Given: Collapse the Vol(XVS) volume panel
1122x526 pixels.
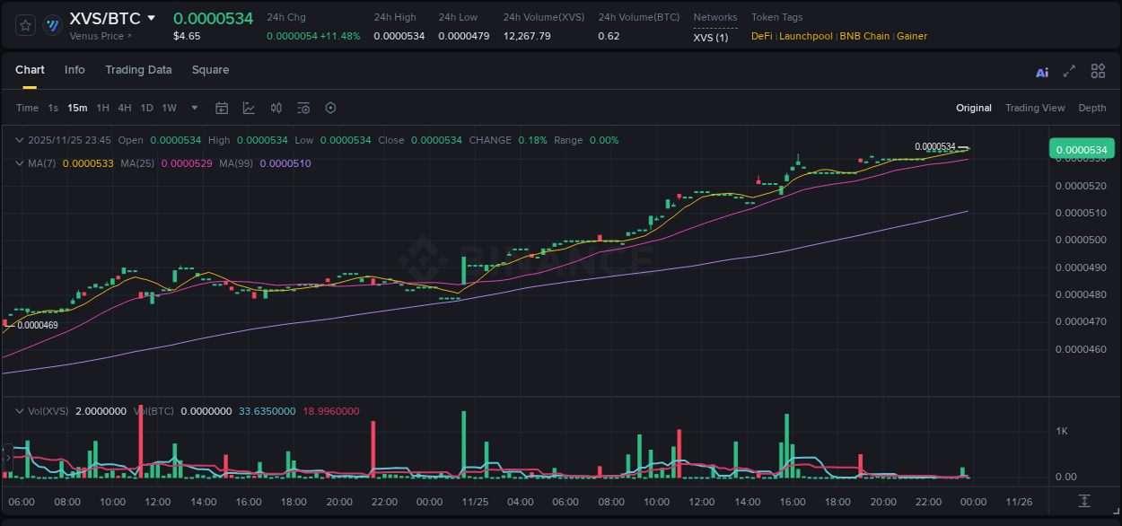Looking at the screenshot, I should click(x=19, y=410).
